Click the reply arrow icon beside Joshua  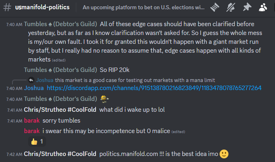(x=31, y=80)
